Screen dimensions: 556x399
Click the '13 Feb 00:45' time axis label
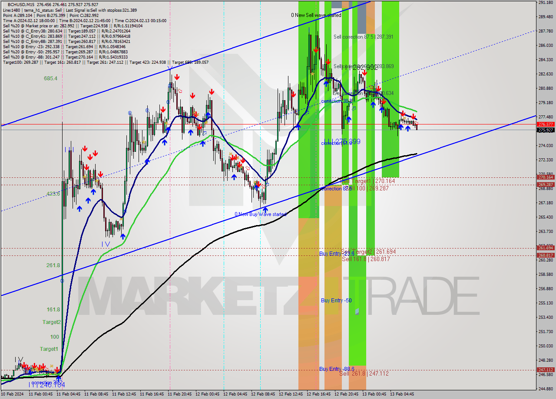(x=374, y=394)
